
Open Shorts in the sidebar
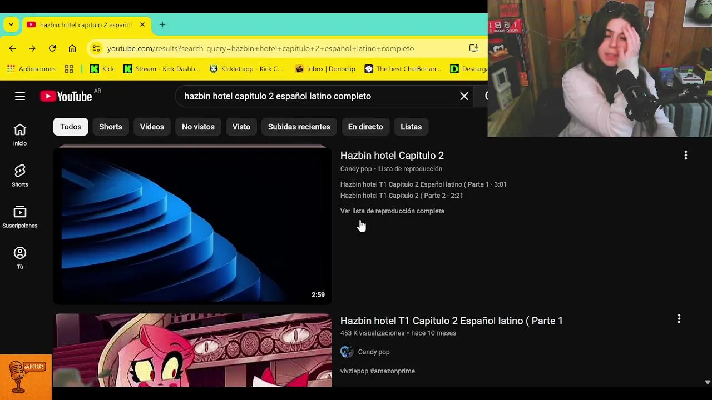20,176
